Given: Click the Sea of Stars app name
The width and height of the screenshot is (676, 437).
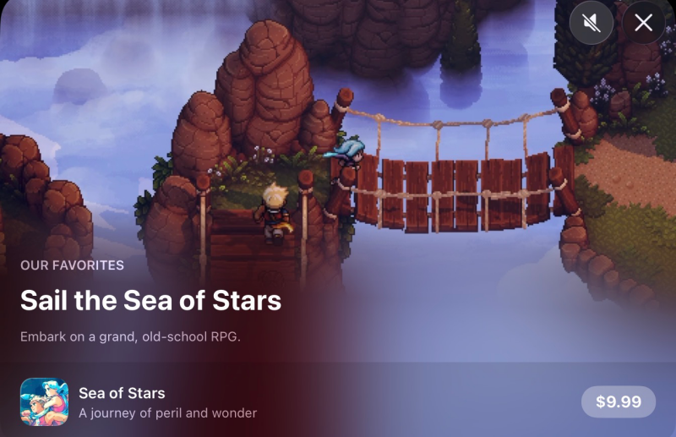Looking at the screenshot, I should (x=122, y=393).
